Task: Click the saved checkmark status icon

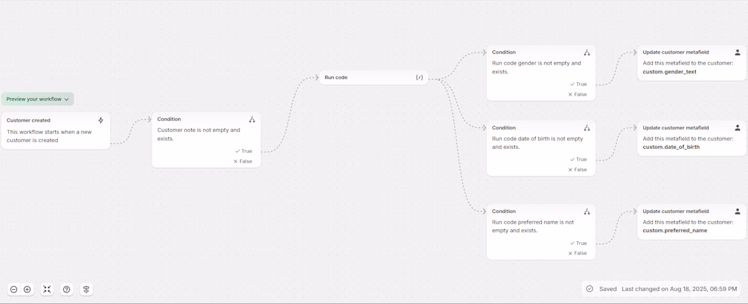Action: (590, 289)
